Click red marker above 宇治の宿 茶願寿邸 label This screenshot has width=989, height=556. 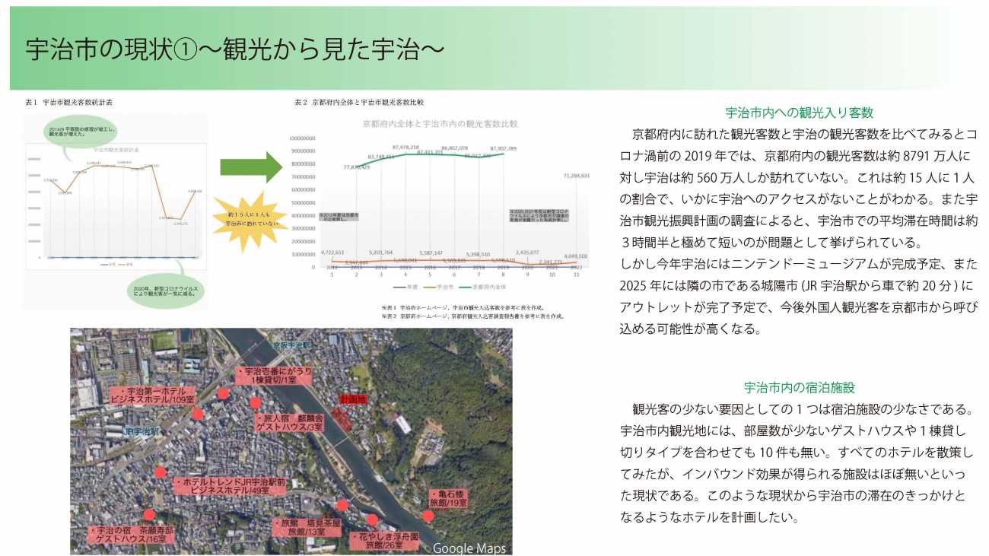(148, 515)
